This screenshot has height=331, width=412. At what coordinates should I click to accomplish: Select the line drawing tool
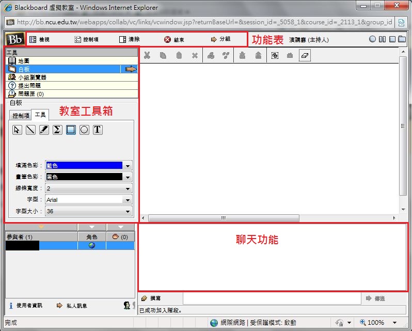pos(30,130)
